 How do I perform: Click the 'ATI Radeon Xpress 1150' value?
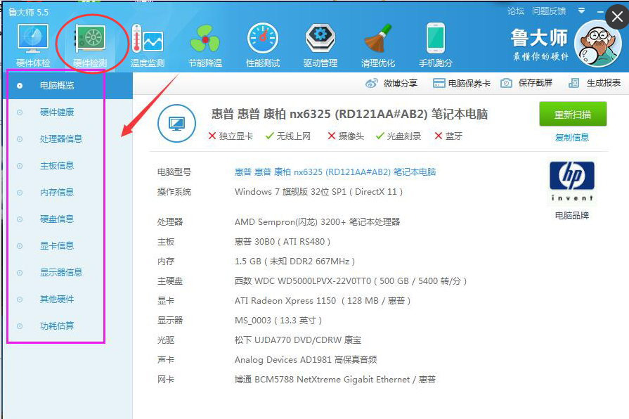(x=323, y=301)
